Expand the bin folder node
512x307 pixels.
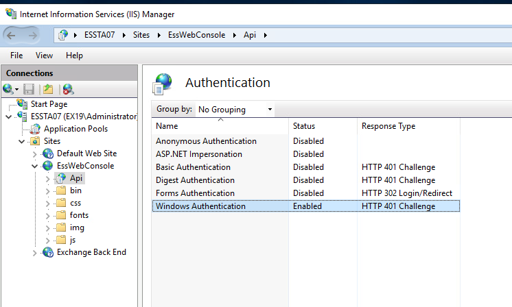[47, 191]
